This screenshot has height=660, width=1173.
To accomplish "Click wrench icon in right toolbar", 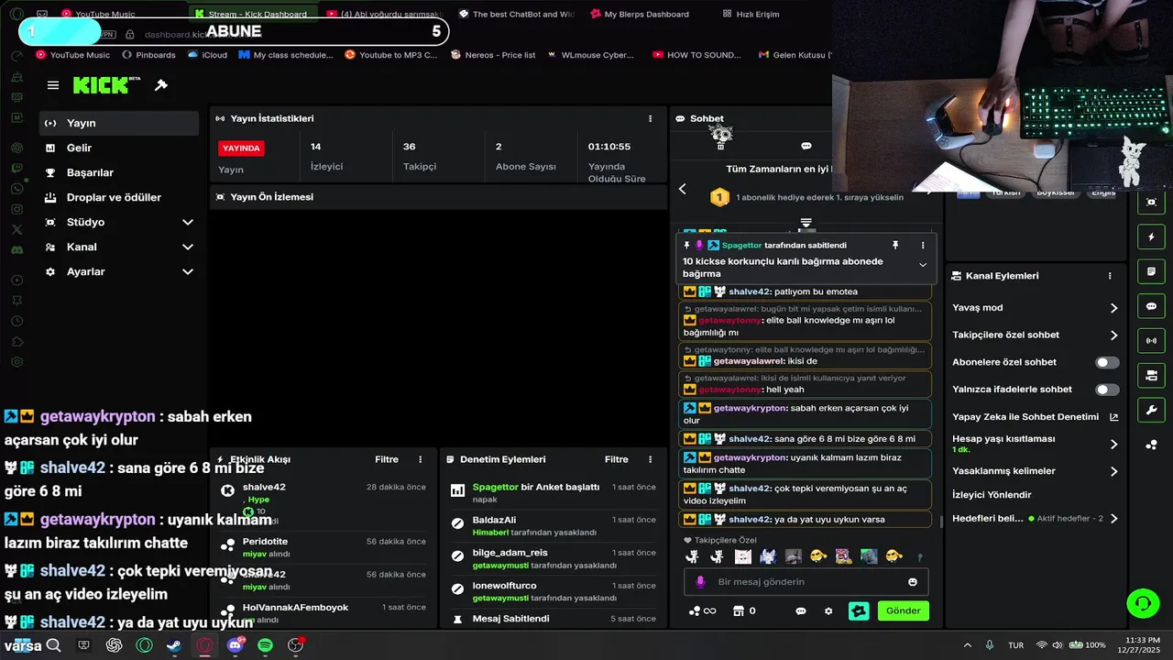I will (x=1151, y=410).
